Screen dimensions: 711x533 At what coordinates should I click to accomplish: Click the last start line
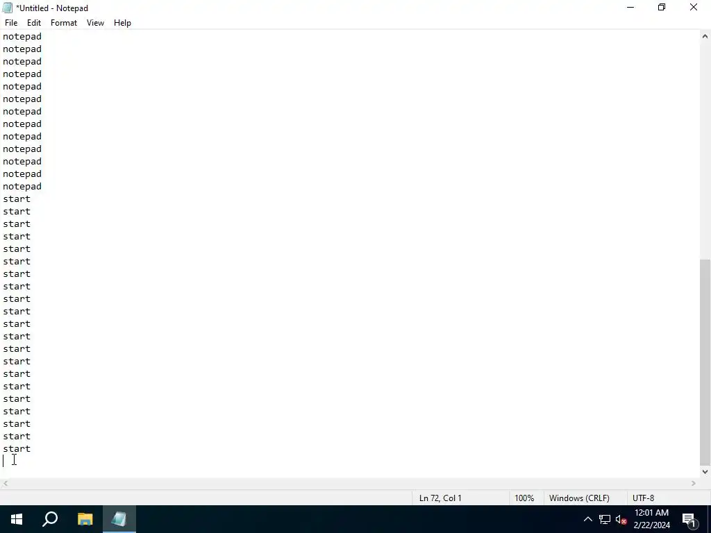pos(17,449)
